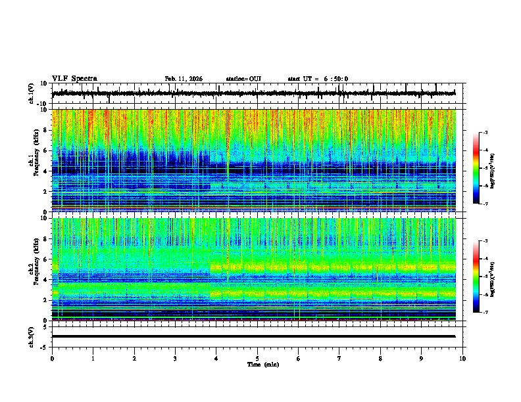Click the "-7" label on ch.2 color bar

485,312
